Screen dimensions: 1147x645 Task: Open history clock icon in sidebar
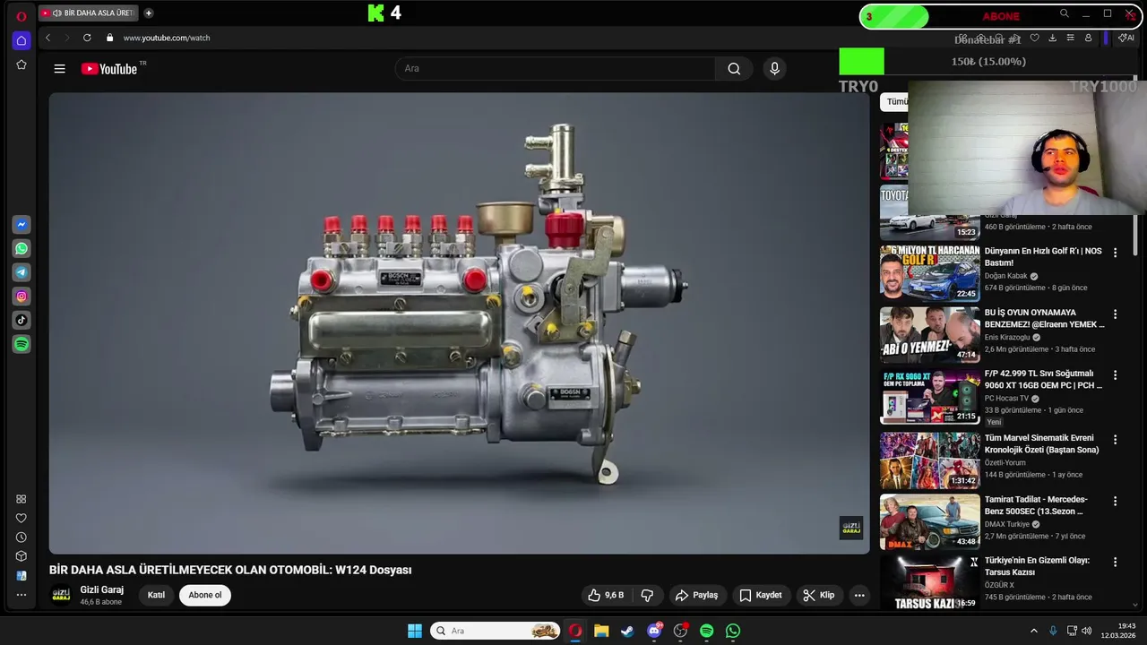pyautogui.click(x=22, y=537)
